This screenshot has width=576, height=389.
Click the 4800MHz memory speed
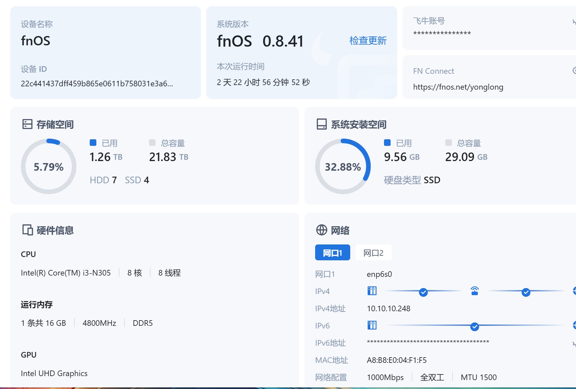coord(99,323)
